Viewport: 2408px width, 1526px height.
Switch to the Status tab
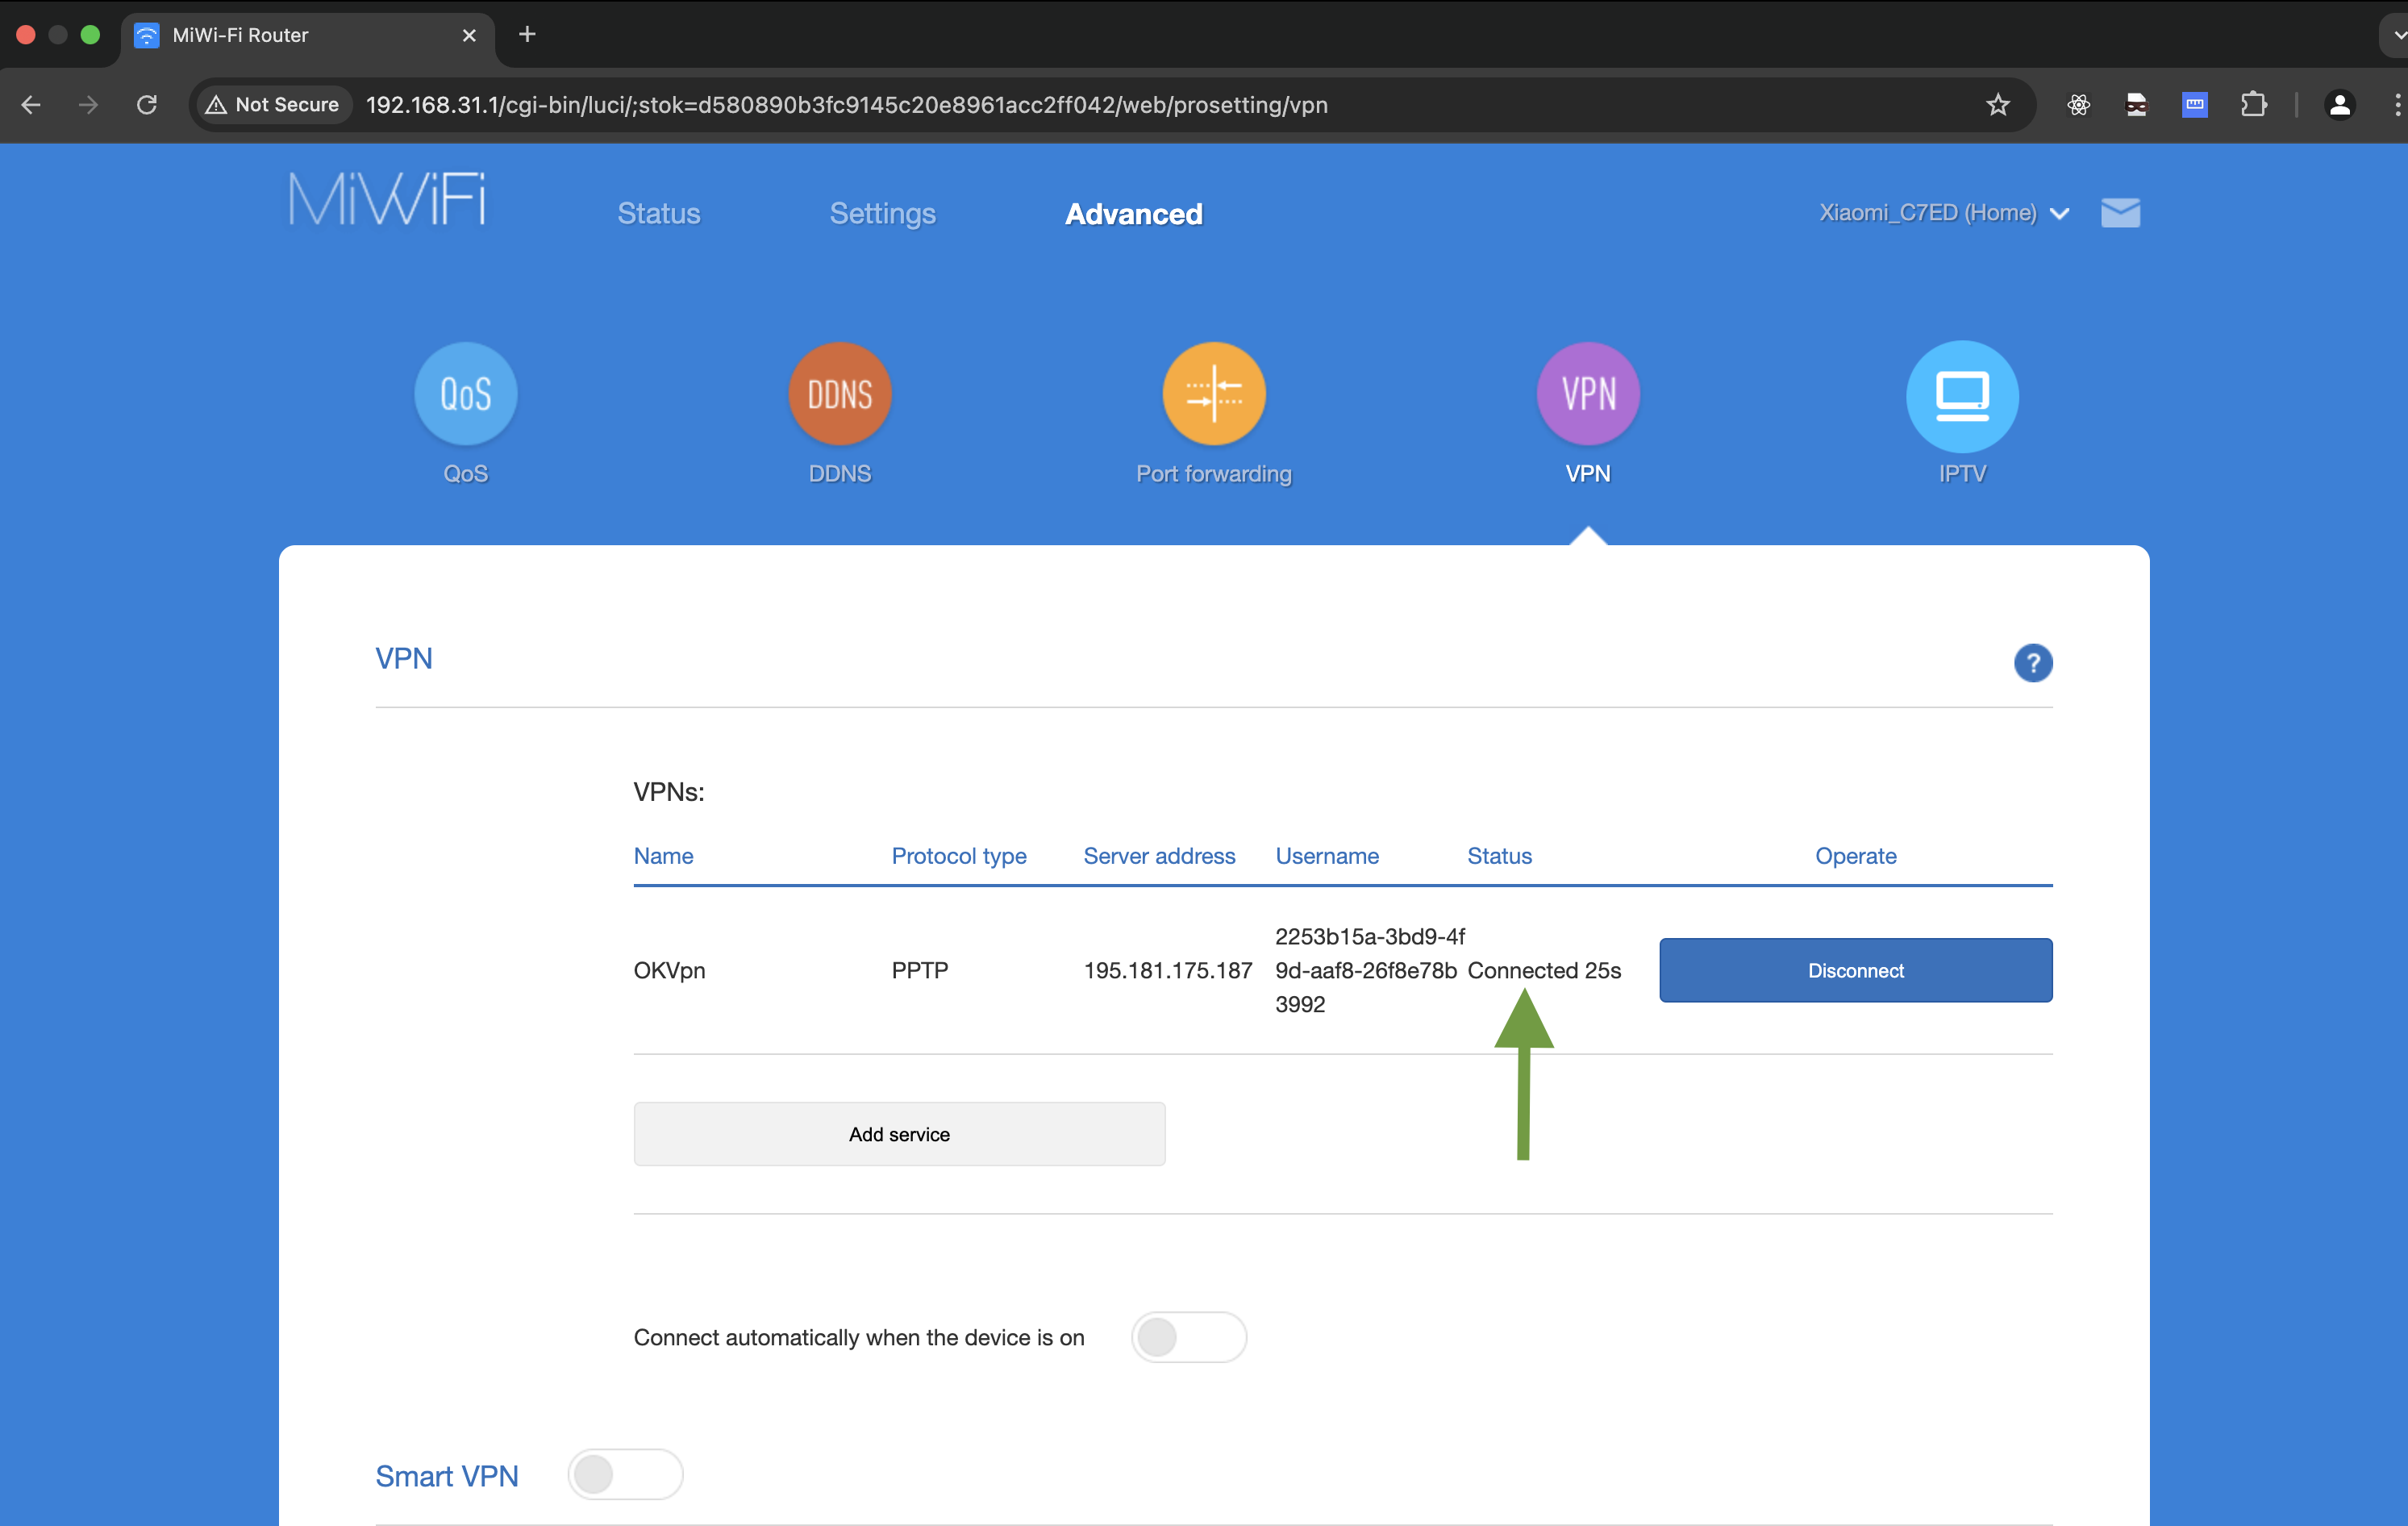tap(658, 214)
